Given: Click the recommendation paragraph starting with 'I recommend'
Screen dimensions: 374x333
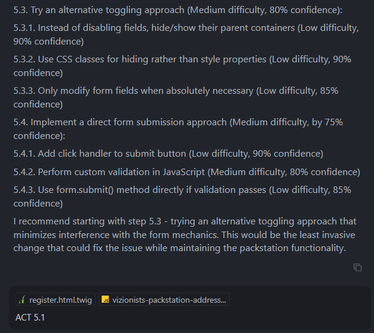Looking at the screenshot, I should pyautogui.click(x=185, y=234).
